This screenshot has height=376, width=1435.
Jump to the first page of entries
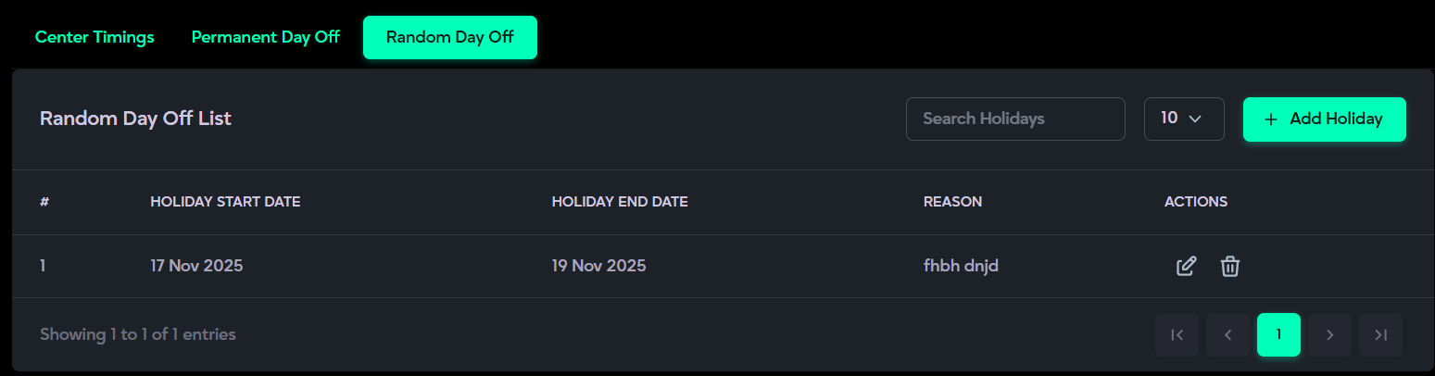1177,335
